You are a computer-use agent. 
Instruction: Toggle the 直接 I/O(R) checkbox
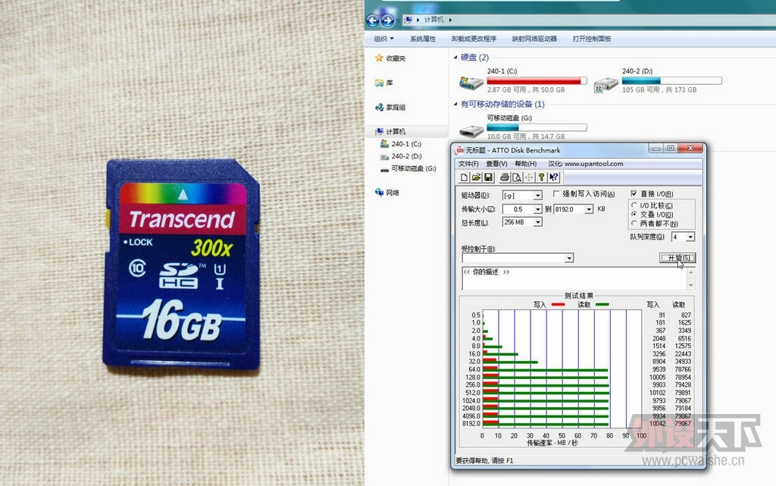[634, 193]
